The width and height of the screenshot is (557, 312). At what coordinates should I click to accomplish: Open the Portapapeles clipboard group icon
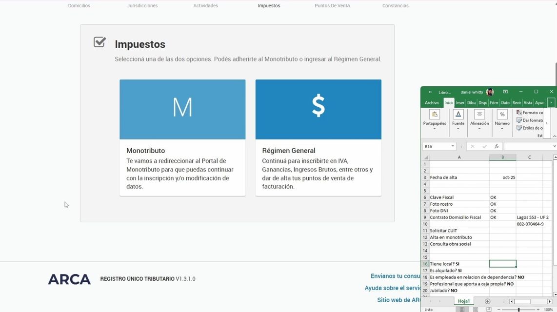[x=434, y=115]
